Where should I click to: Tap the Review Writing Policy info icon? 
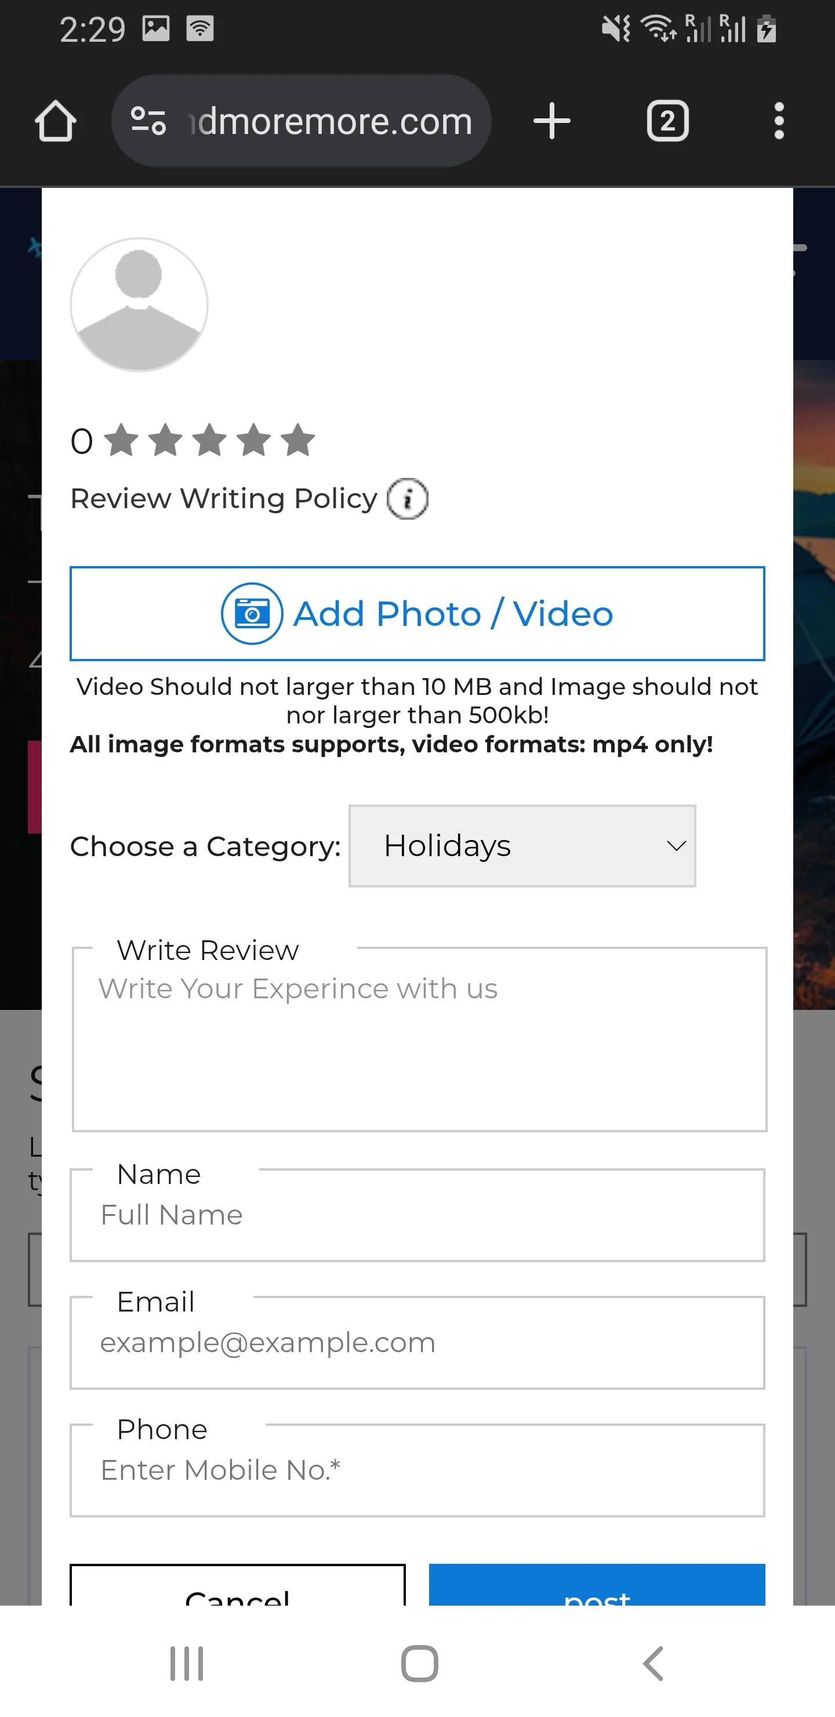pos(407,499)
